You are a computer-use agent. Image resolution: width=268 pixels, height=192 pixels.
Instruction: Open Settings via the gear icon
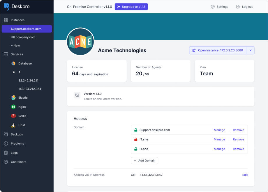click(213, 6)
